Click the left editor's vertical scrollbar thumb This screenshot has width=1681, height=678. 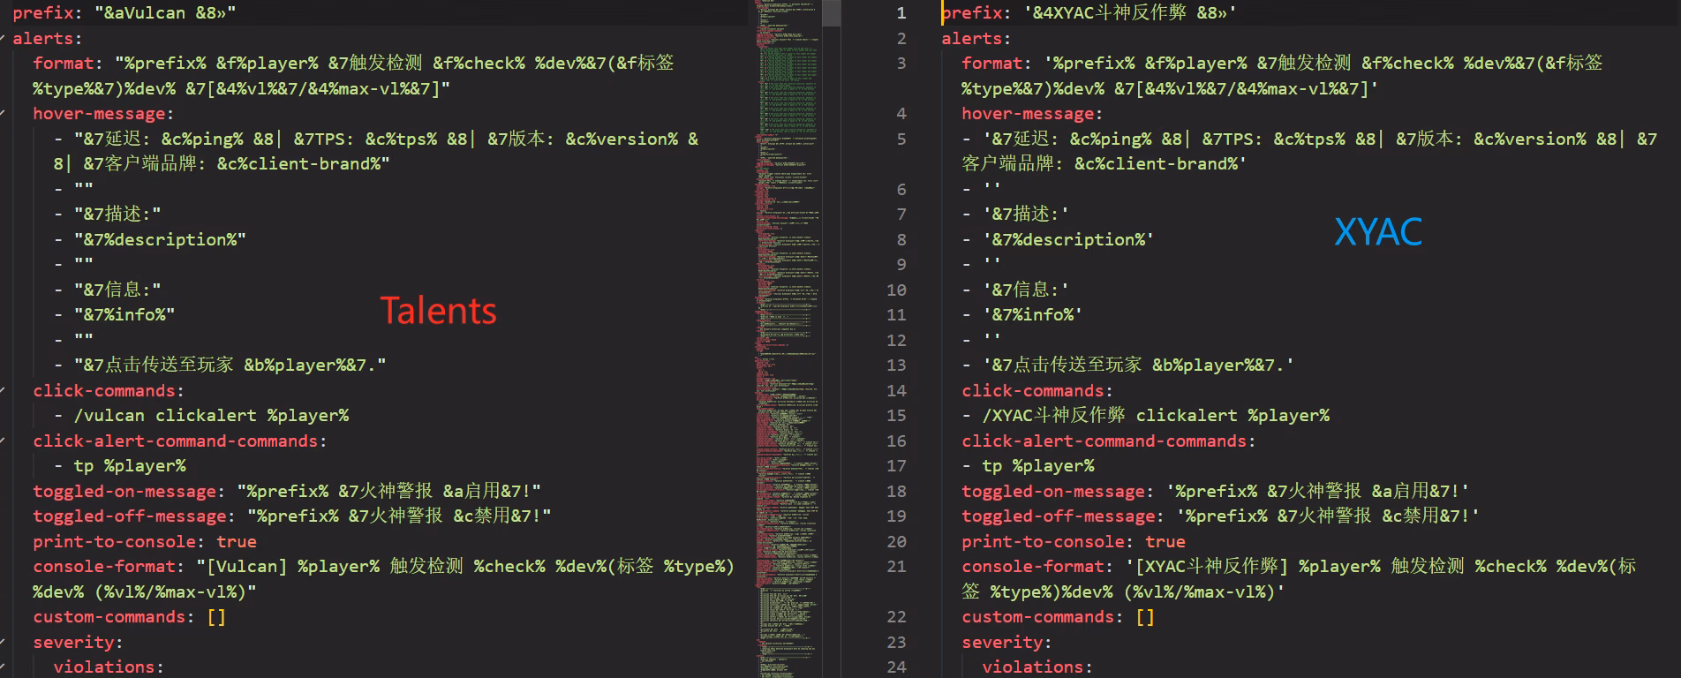point(831,12)
